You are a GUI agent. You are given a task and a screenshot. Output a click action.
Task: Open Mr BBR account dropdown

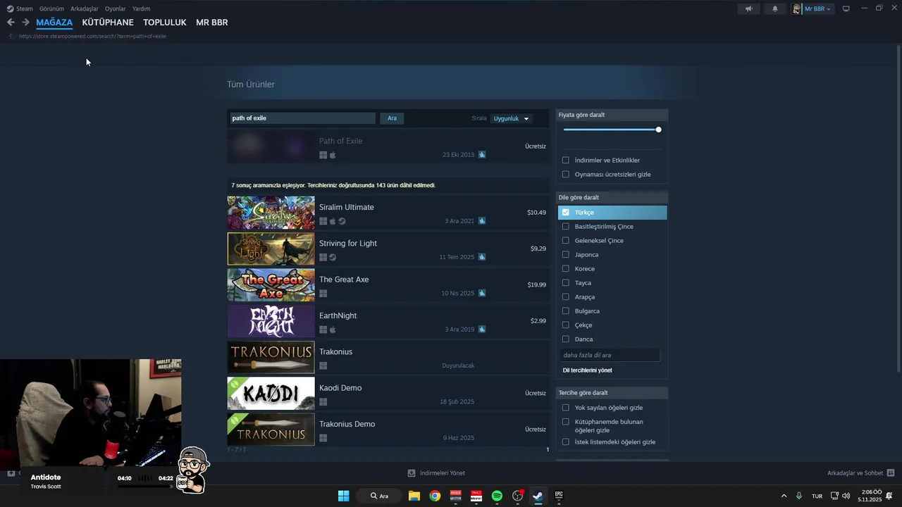(x=813, y=8)
